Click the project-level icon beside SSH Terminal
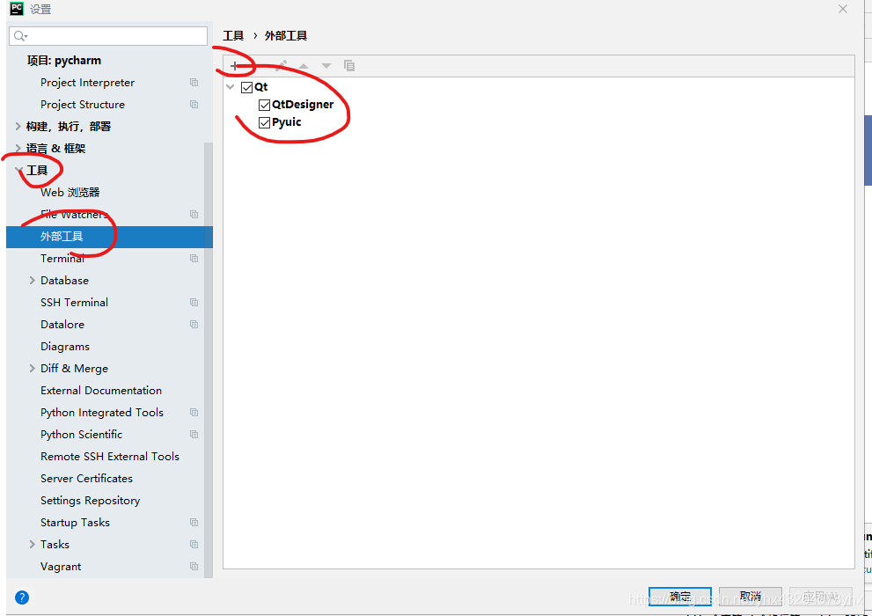Screen dimensions: 872x616 (194, 303)
